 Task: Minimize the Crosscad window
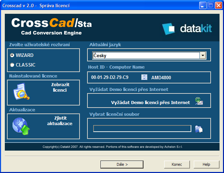203,5
